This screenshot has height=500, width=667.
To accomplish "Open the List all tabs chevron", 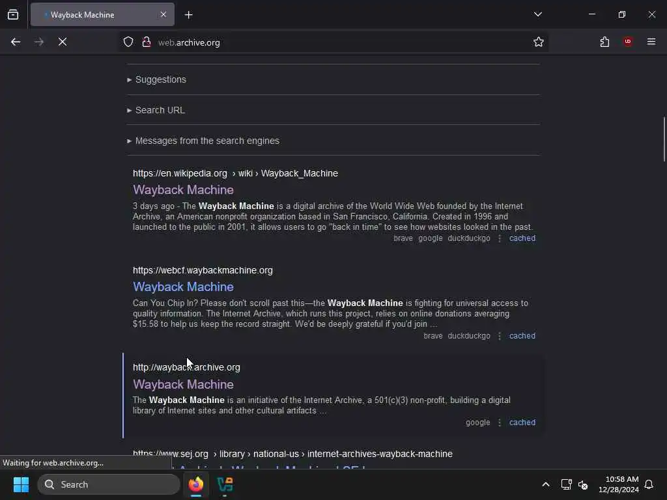I will coord(537,14).
